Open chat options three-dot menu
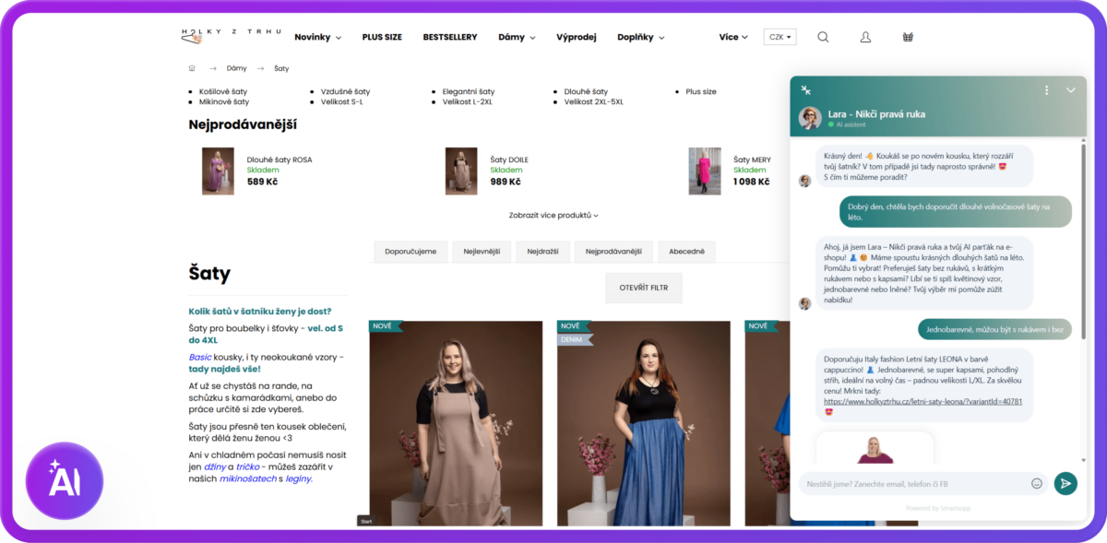The height and width of the screenshot is (543, 1107). point(1046,90)
